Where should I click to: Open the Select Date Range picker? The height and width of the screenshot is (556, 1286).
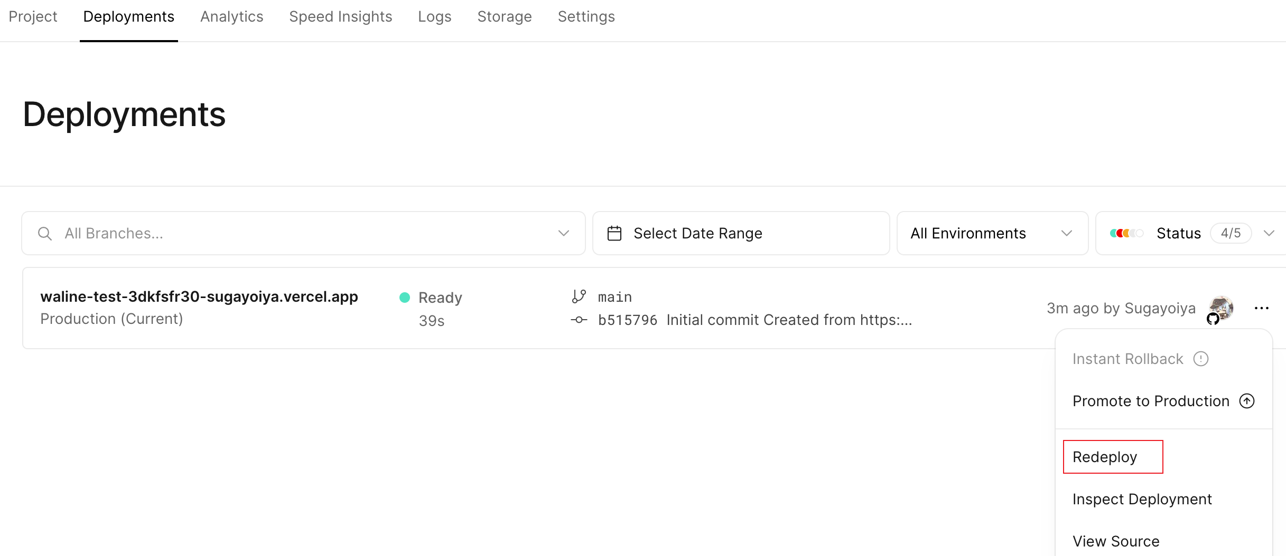[741, 233]
